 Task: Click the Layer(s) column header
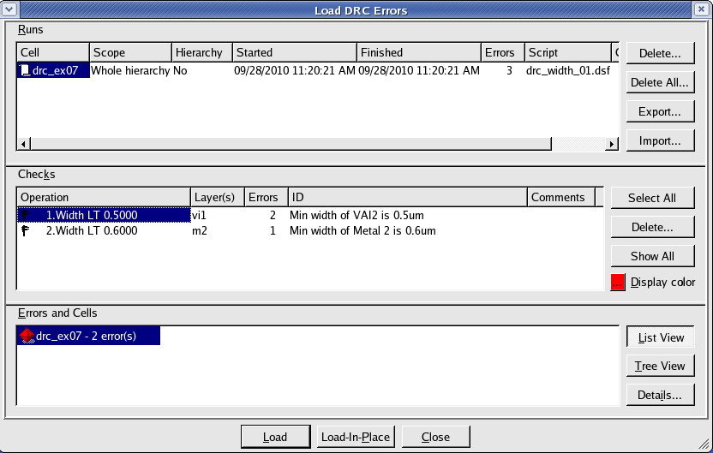tap(217, 198)
